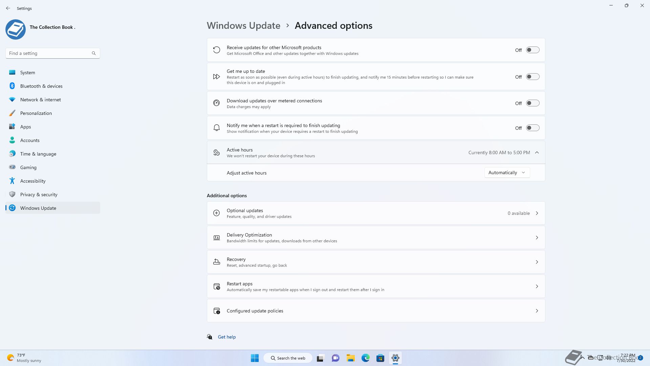Click the Windows Update breadcrumb link
This screenshot has height=366, width=650.
(243, 26)
